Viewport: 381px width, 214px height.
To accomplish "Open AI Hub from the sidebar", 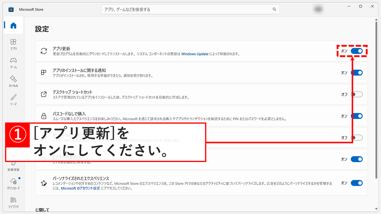I will 13,81.
